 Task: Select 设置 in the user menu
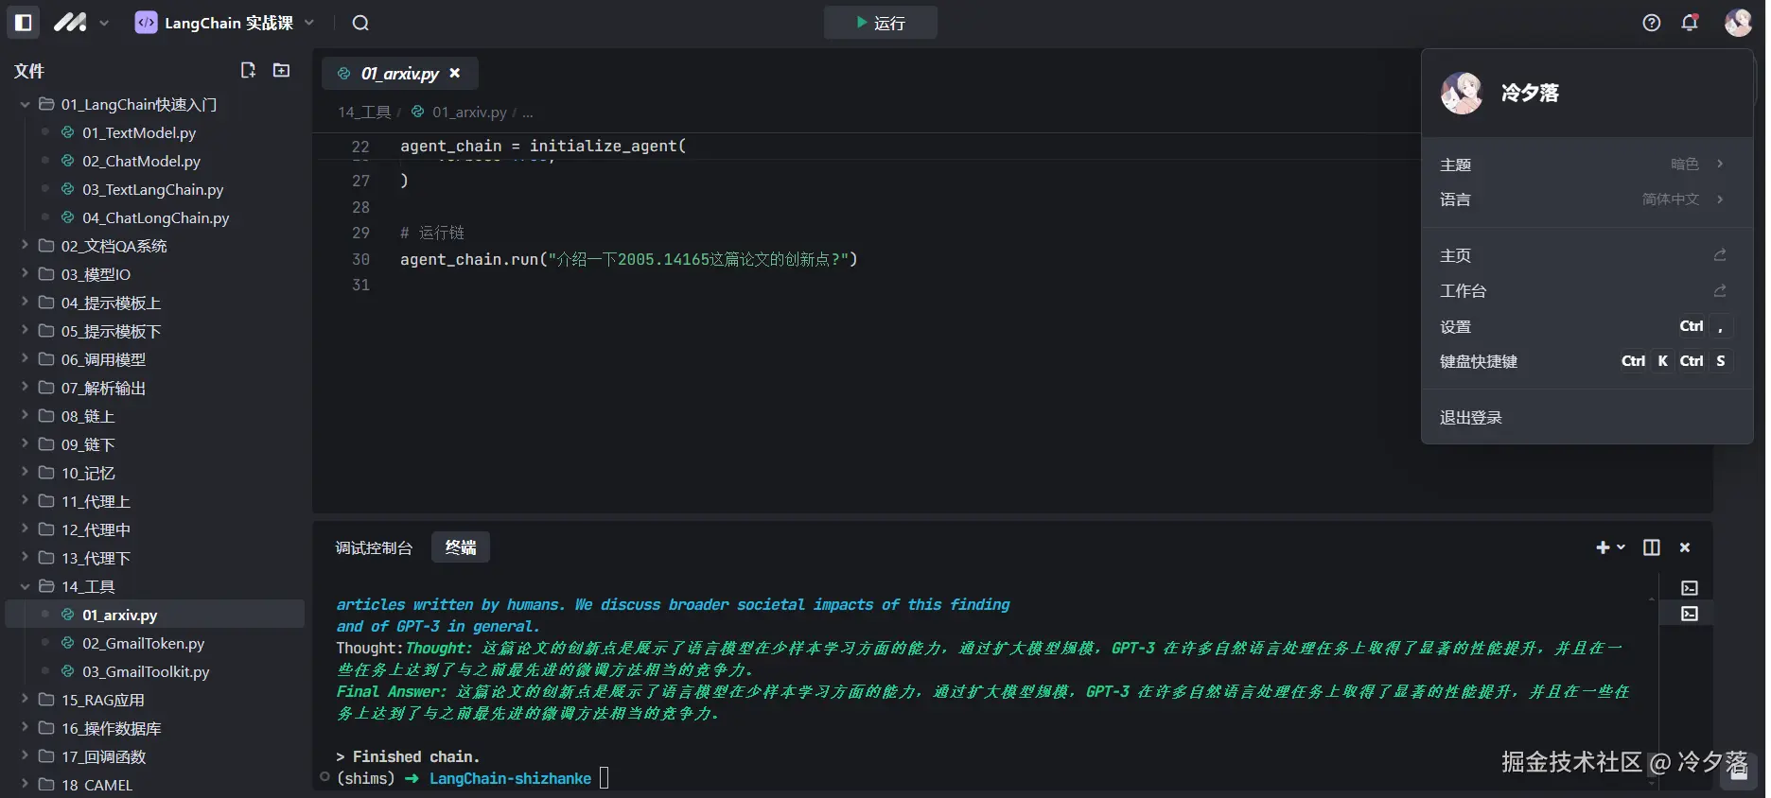tap(1456, 327)
